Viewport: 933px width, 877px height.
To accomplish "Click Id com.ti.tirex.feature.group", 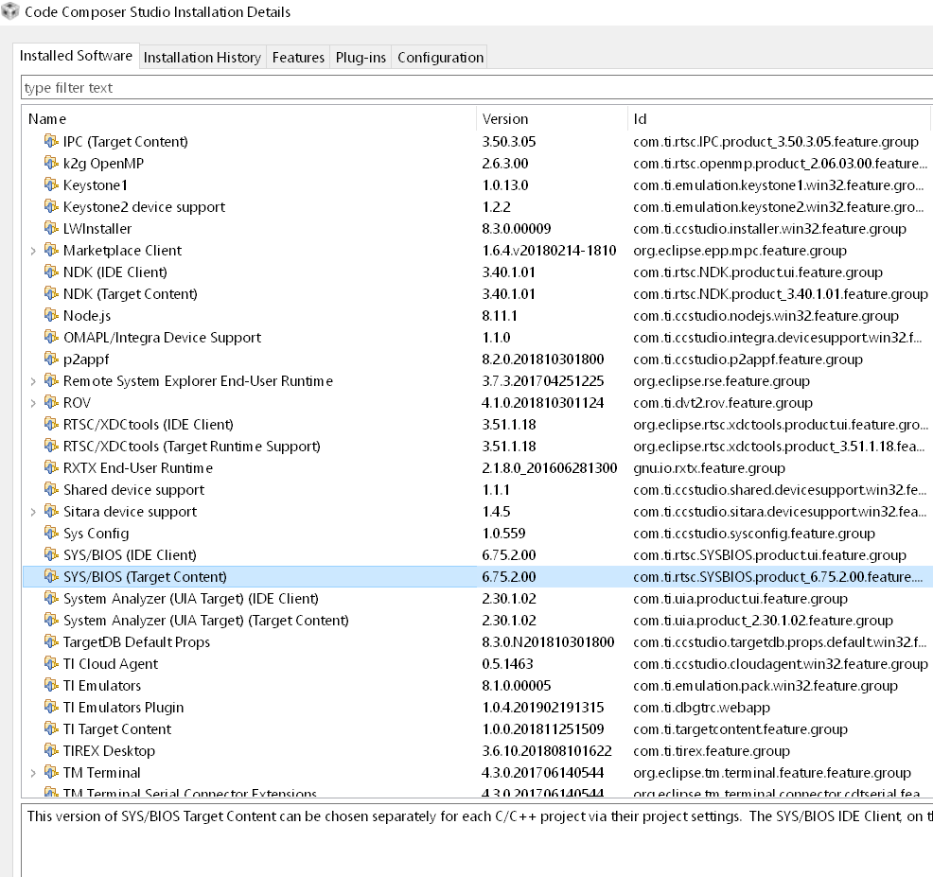I will (712, 751).
